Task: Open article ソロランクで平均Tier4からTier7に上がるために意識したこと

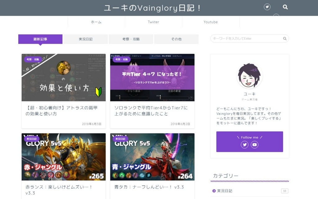Action: [x=151, y=111]
